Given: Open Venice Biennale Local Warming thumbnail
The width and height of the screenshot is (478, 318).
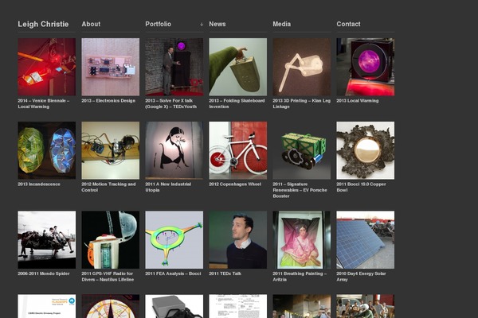Looking at the screenshot, I should (47, 67).
